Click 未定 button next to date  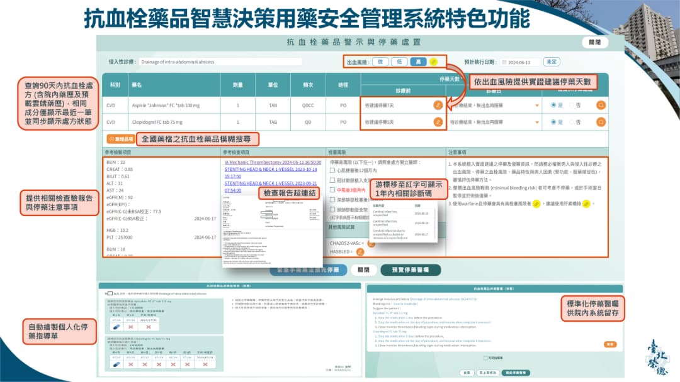point(551,62)
